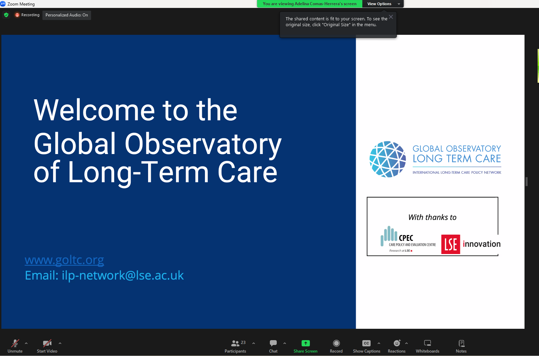Viewport: 539px width, 356px height.
Task: Click the ilp-network@lse.ac.uk email text
Action: click(122, 275)
